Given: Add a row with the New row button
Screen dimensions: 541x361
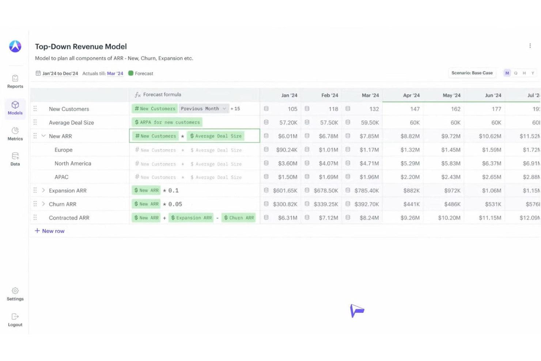Looking at the screenshot, I should pos(50,231).
